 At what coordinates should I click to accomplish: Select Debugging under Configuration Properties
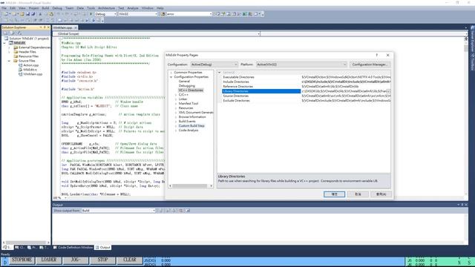pyautogui.click(x=186, y=86)
